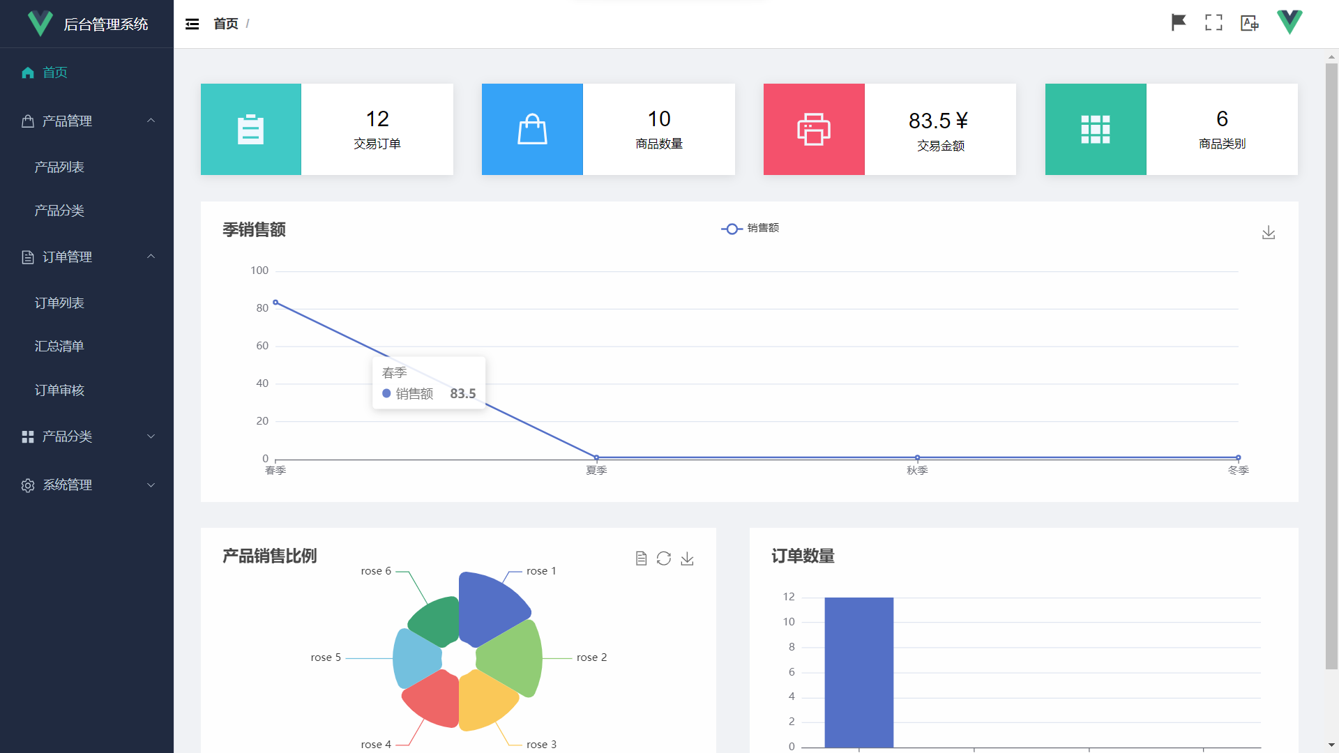Refresh the 产品销售比例 chart
The height and width of the screenshot is (753, 1339).
[664, 558]
